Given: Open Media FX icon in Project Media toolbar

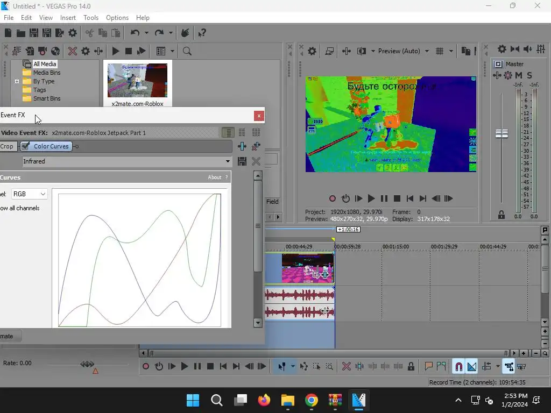Looking at the screenshot, I should click(x=98, y=51).
